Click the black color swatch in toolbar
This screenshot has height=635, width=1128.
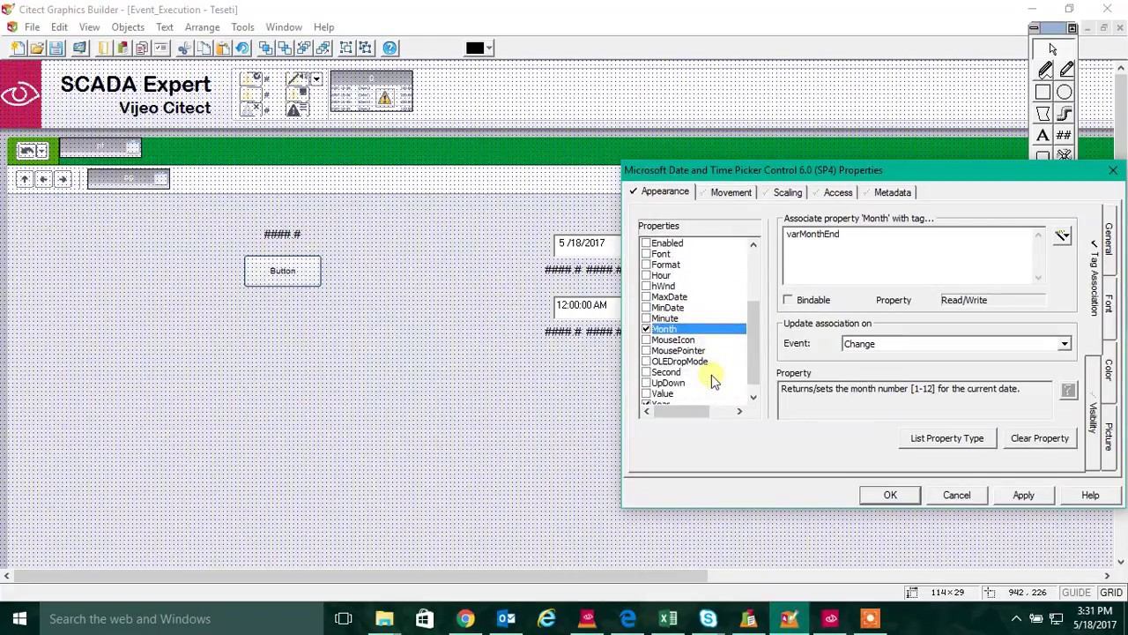pyautogui.click(x=475, y=49)
